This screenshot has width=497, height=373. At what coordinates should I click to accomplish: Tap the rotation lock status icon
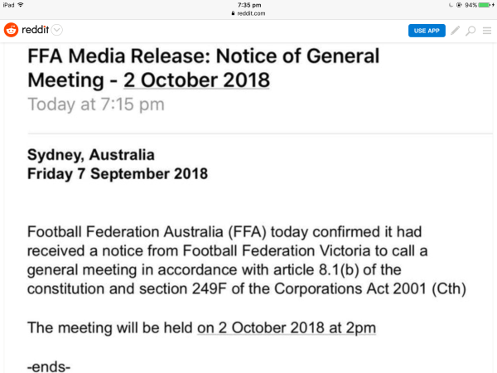coord(459,5)
